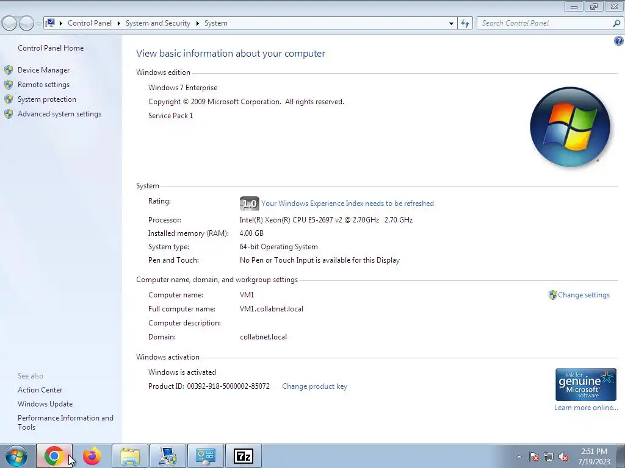Show hidden system tray icons
The width and height of the screenshot is (625, 468).
click(x=519, y=456)
